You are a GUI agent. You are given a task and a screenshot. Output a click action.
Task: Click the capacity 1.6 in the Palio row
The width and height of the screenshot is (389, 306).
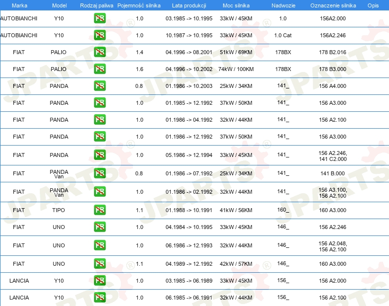(139, 69)
